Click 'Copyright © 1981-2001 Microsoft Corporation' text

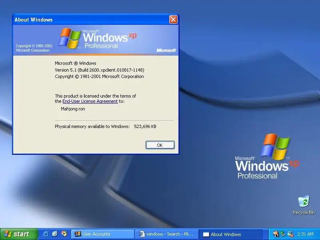tap(99, 76)
